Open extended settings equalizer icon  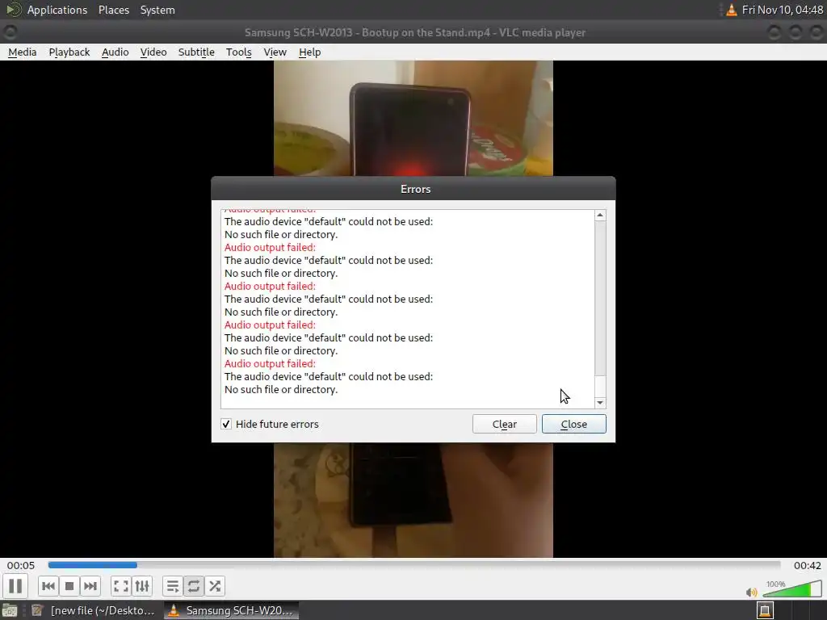(142, 586)
